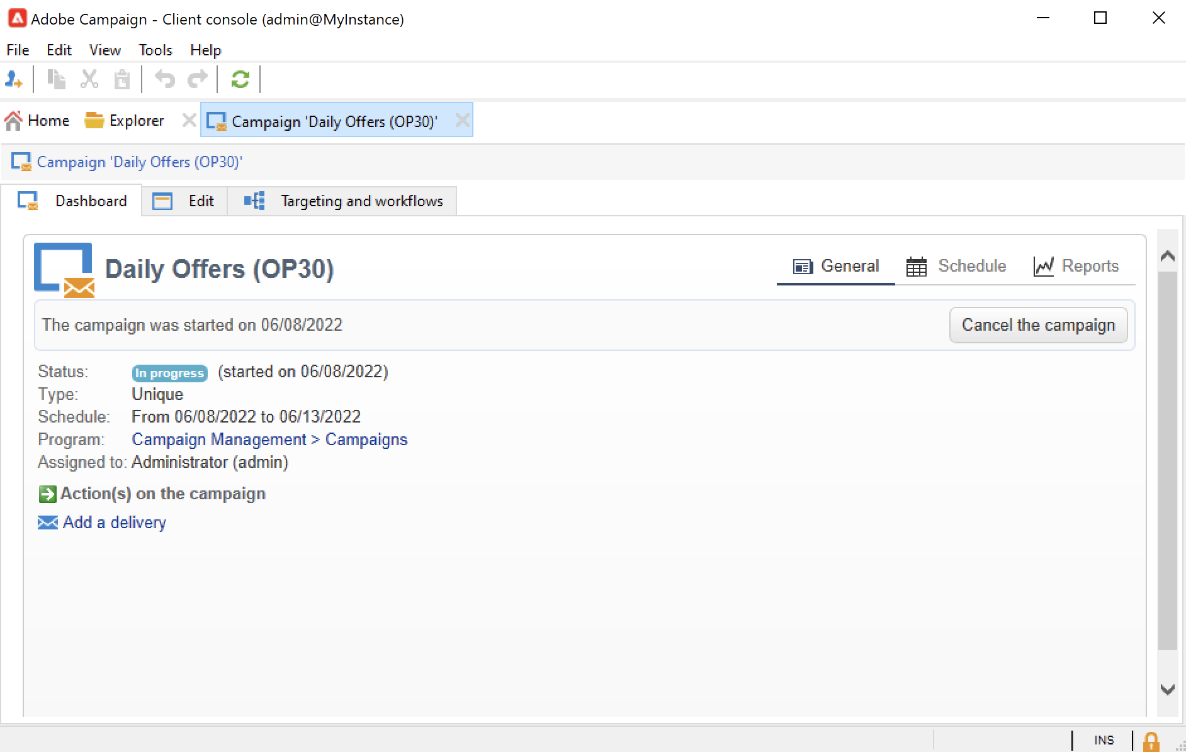1186x752 pixels.
Task: Open the Edit menu in the menu bar
Action: click(59, 50)
